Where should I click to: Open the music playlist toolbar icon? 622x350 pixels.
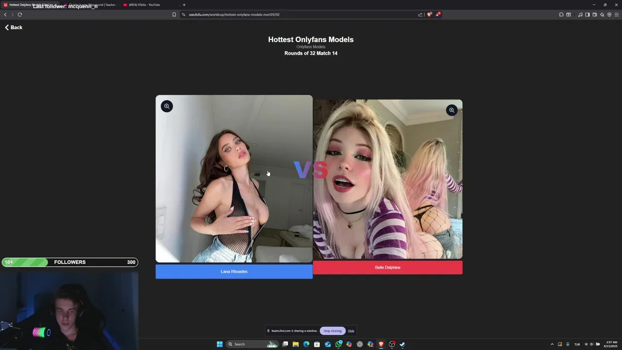[x=580, y=15]
